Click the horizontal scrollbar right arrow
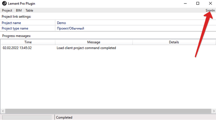This screenshot has height=120, width=216. click(214, 111)
